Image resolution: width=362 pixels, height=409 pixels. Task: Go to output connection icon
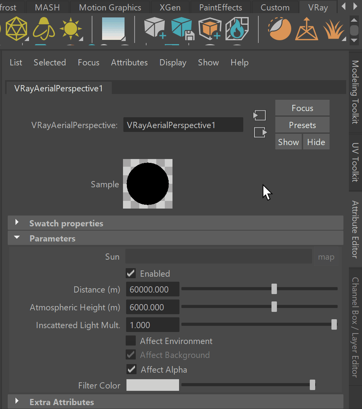coord(260,132)
